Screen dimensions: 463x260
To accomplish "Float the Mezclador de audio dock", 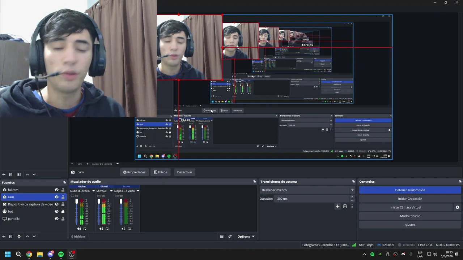I will click(255, 182).
